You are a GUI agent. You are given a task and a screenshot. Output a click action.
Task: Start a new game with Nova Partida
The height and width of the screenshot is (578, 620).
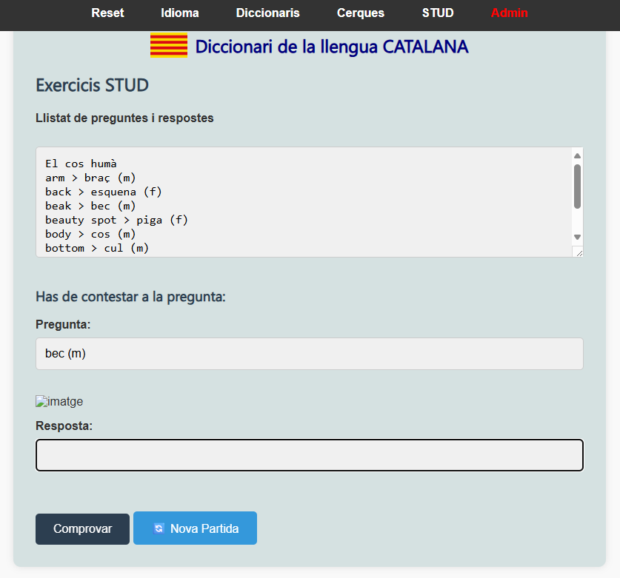[195, 528]
